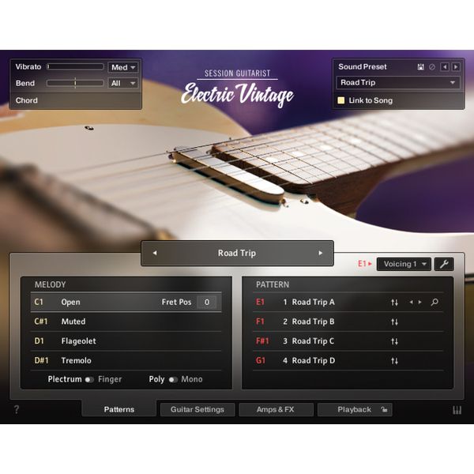Click next song arrow beside Road Trip
The width and height of the screenshot is (474, 474).
point(320,253)
